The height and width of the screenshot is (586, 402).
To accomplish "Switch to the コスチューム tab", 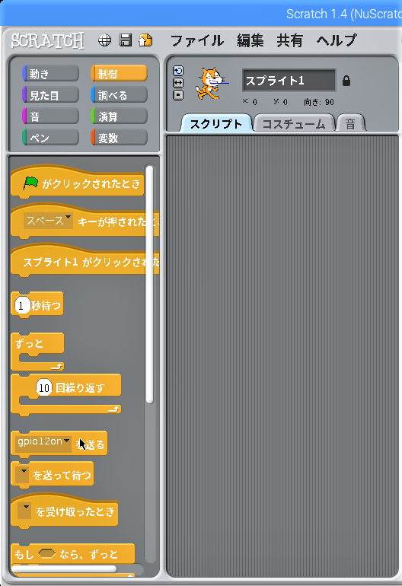I will pos(294,124).
